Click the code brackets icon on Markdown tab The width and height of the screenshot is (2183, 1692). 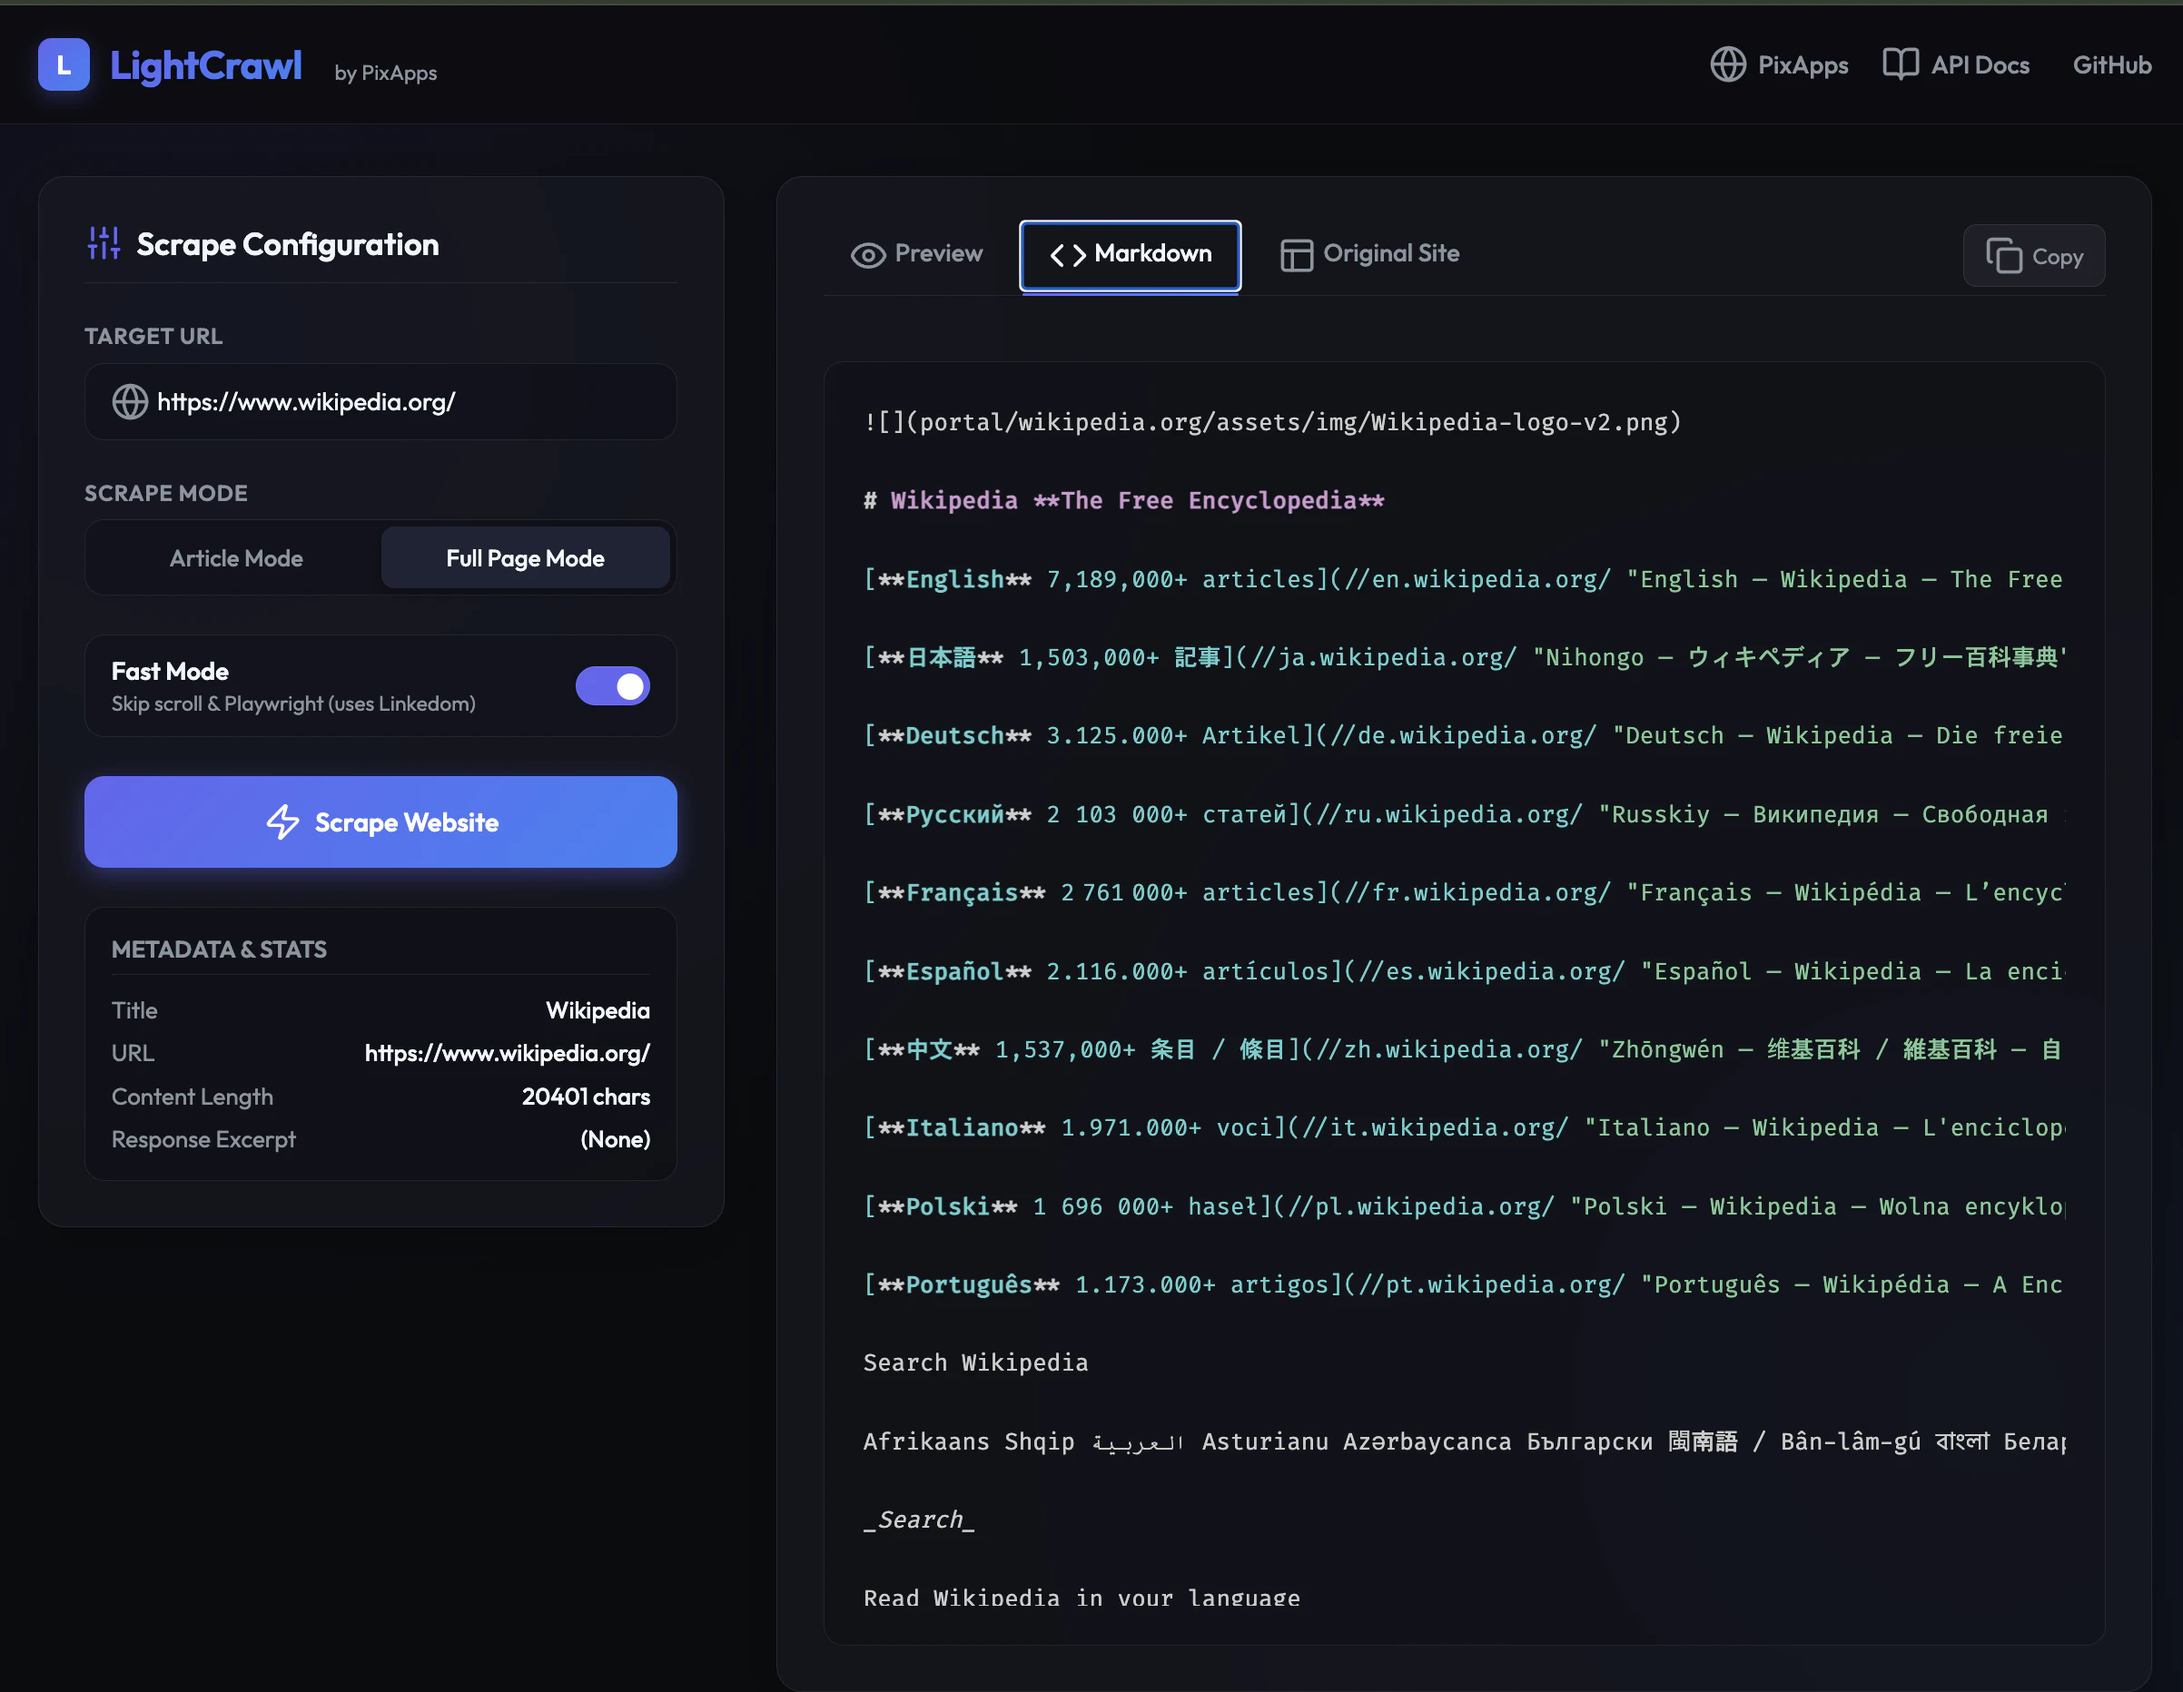(1068, 255)
